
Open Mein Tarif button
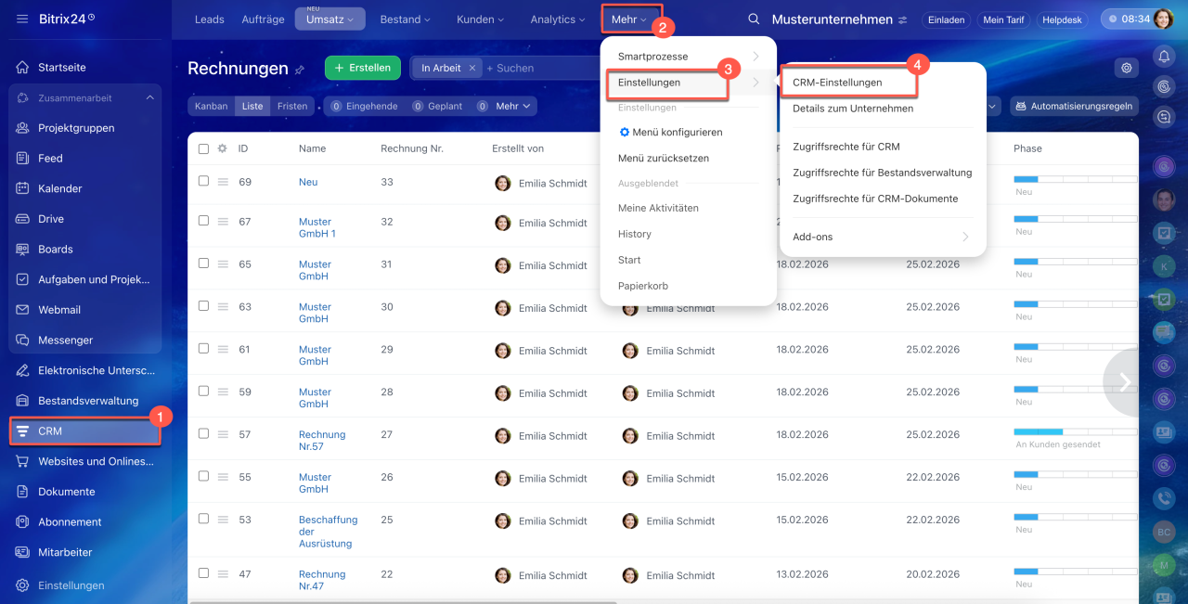[x=1003, y=19]
